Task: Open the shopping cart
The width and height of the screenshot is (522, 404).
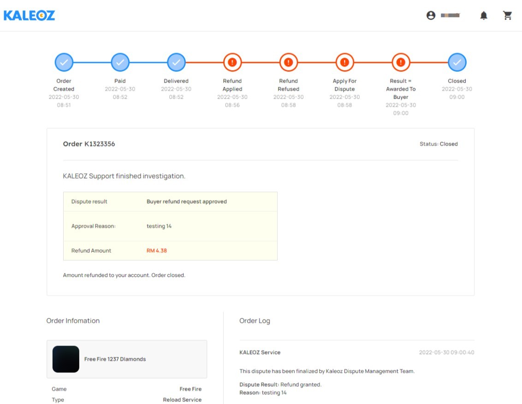Action: tap(507, 15)
